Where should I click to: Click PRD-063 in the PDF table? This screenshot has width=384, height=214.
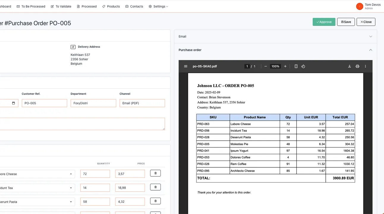[x=203, y=124]
